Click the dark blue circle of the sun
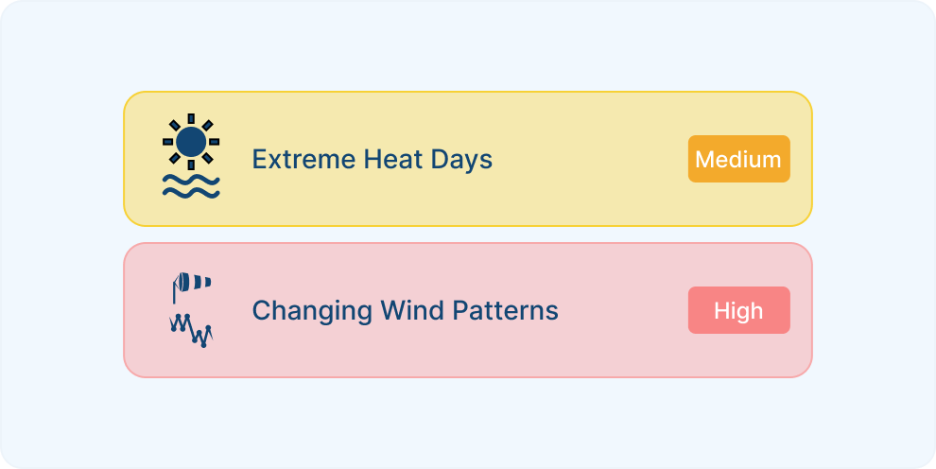The width and height of the screenshot is (936, 469). (191, 142)
